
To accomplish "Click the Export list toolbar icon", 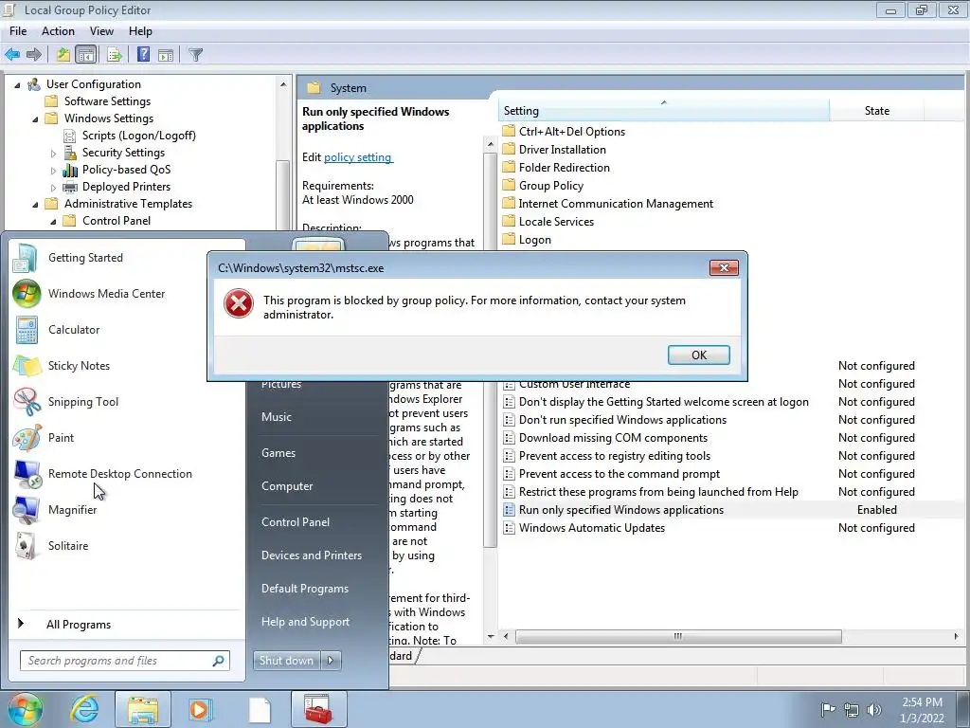I will pyautogui.click(x=115, y=54).
